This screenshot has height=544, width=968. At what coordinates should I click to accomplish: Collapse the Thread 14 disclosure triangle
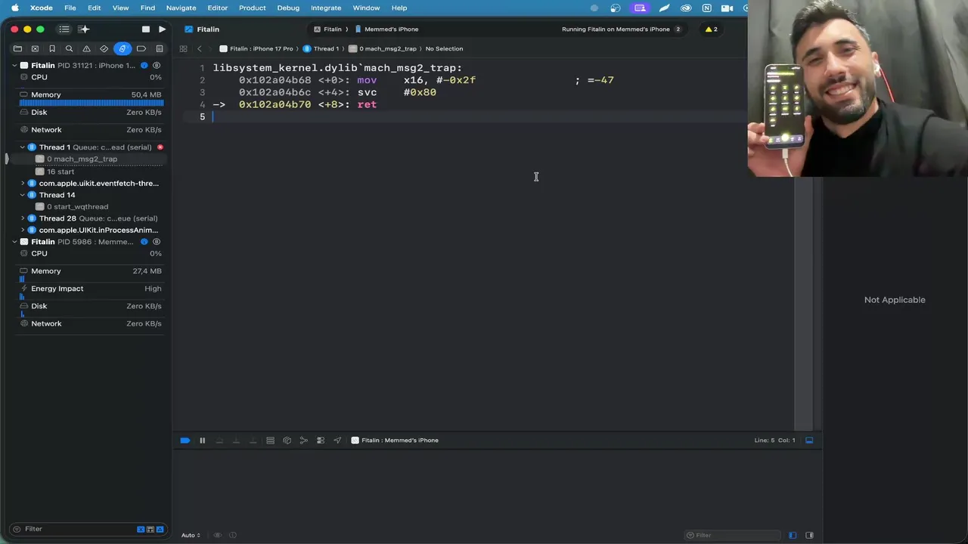tap(23, 195)
